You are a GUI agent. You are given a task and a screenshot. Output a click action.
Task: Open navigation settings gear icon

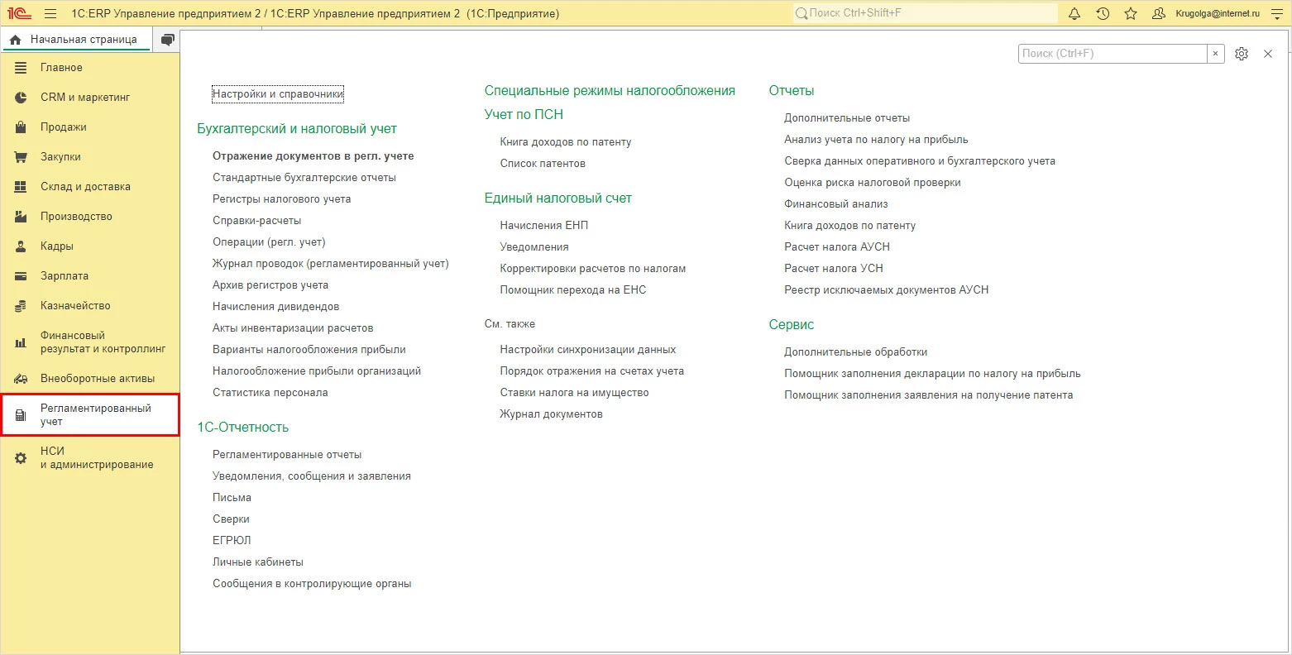[1242, 54]
